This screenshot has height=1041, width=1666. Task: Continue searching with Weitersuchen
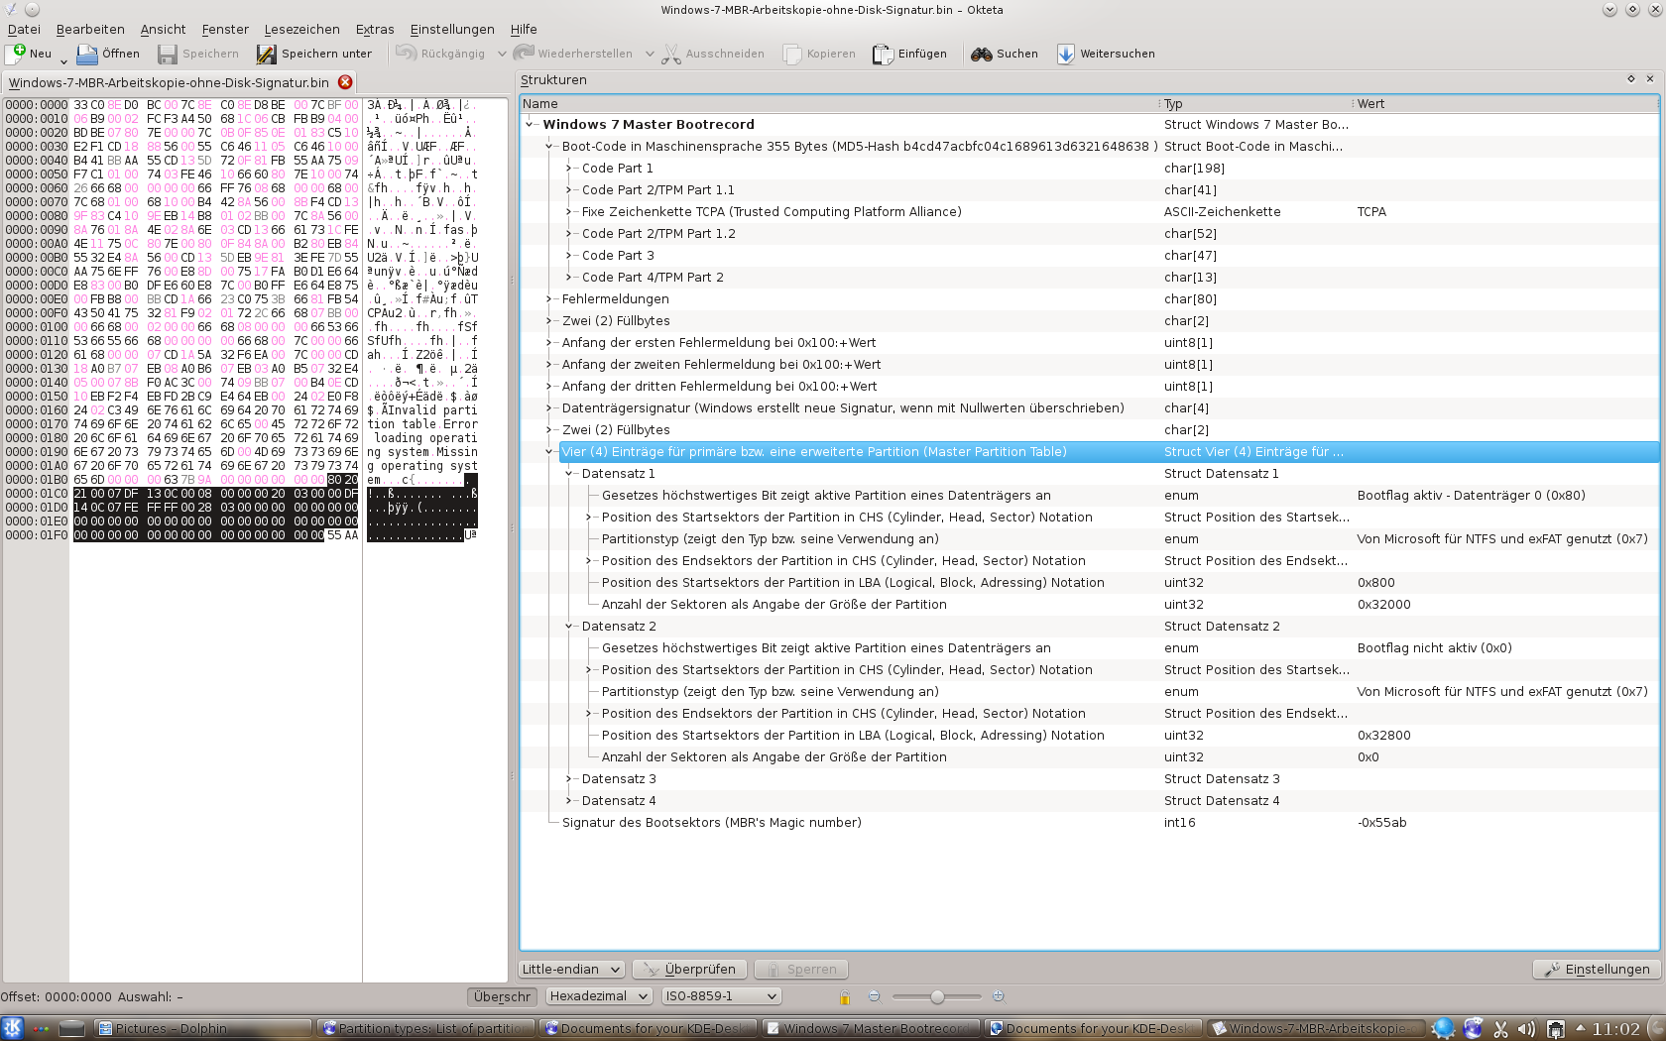1106,54
